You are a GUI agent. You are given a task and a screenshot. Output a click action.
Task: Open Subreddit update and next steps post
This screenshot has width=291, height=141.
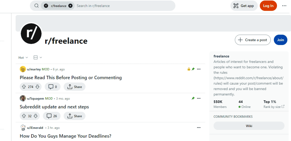coord(54,107)
